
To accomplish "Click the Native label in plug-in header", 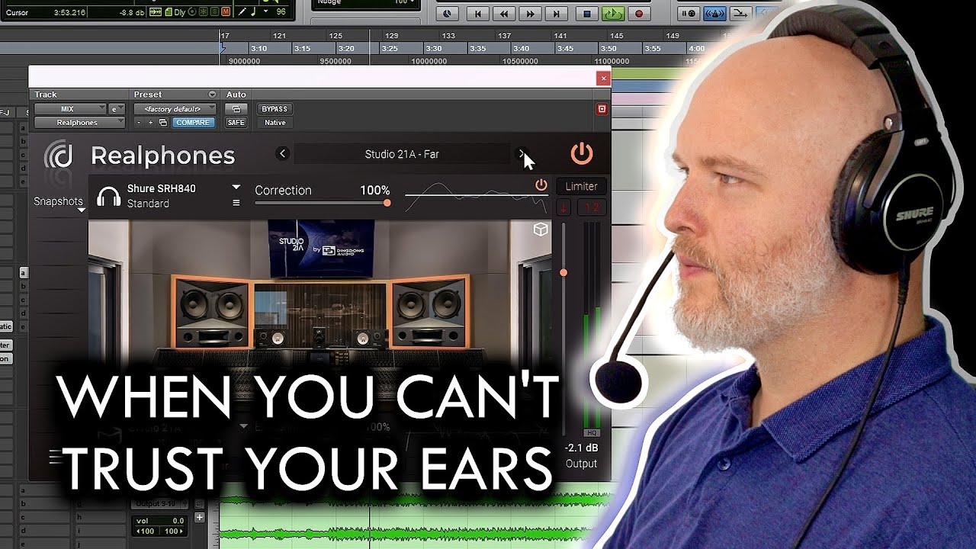I will (274, 122).
